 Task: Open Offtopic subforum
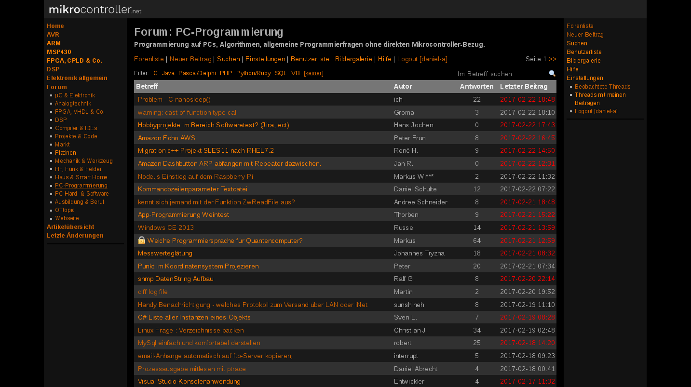pyautogui.click(x=65, y=210)
